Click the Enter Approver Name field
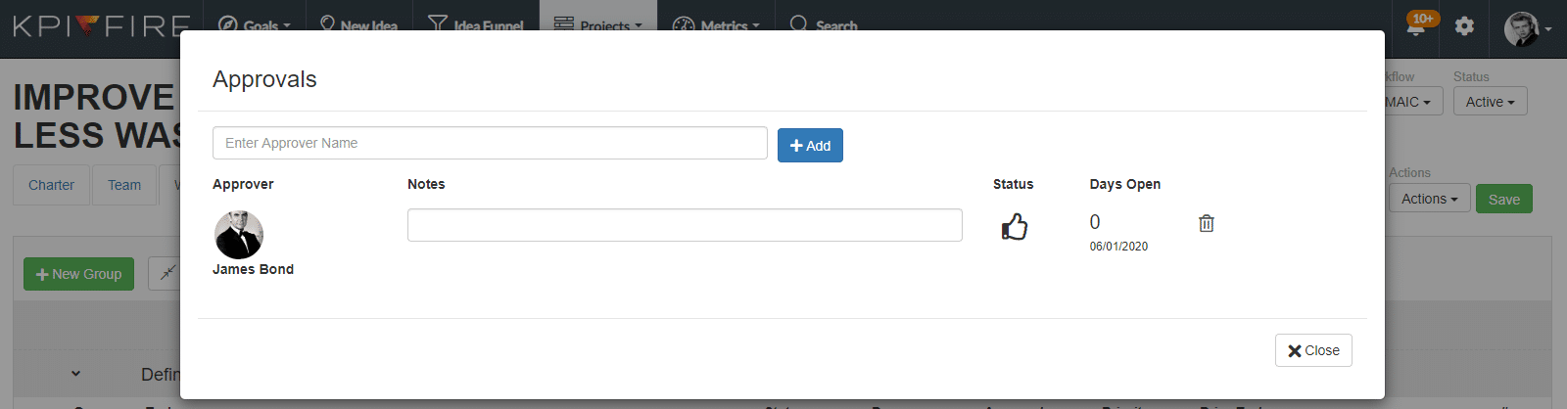The height and width of the screenshot is (409, 1567). pyautogui.click(x=490, y=143)
